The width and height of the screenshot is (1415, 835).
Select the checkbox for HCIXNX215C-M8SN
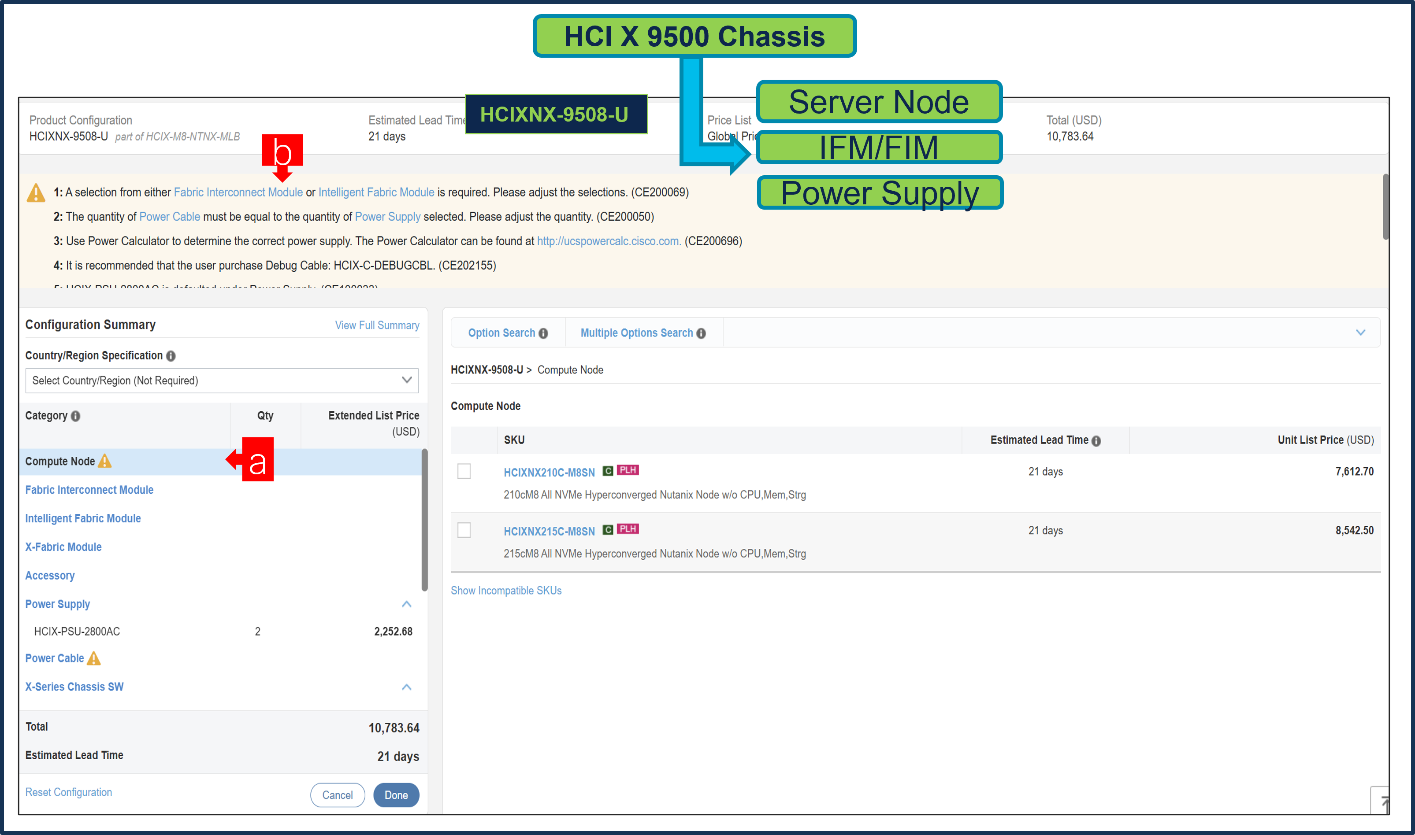coord(464,530)
